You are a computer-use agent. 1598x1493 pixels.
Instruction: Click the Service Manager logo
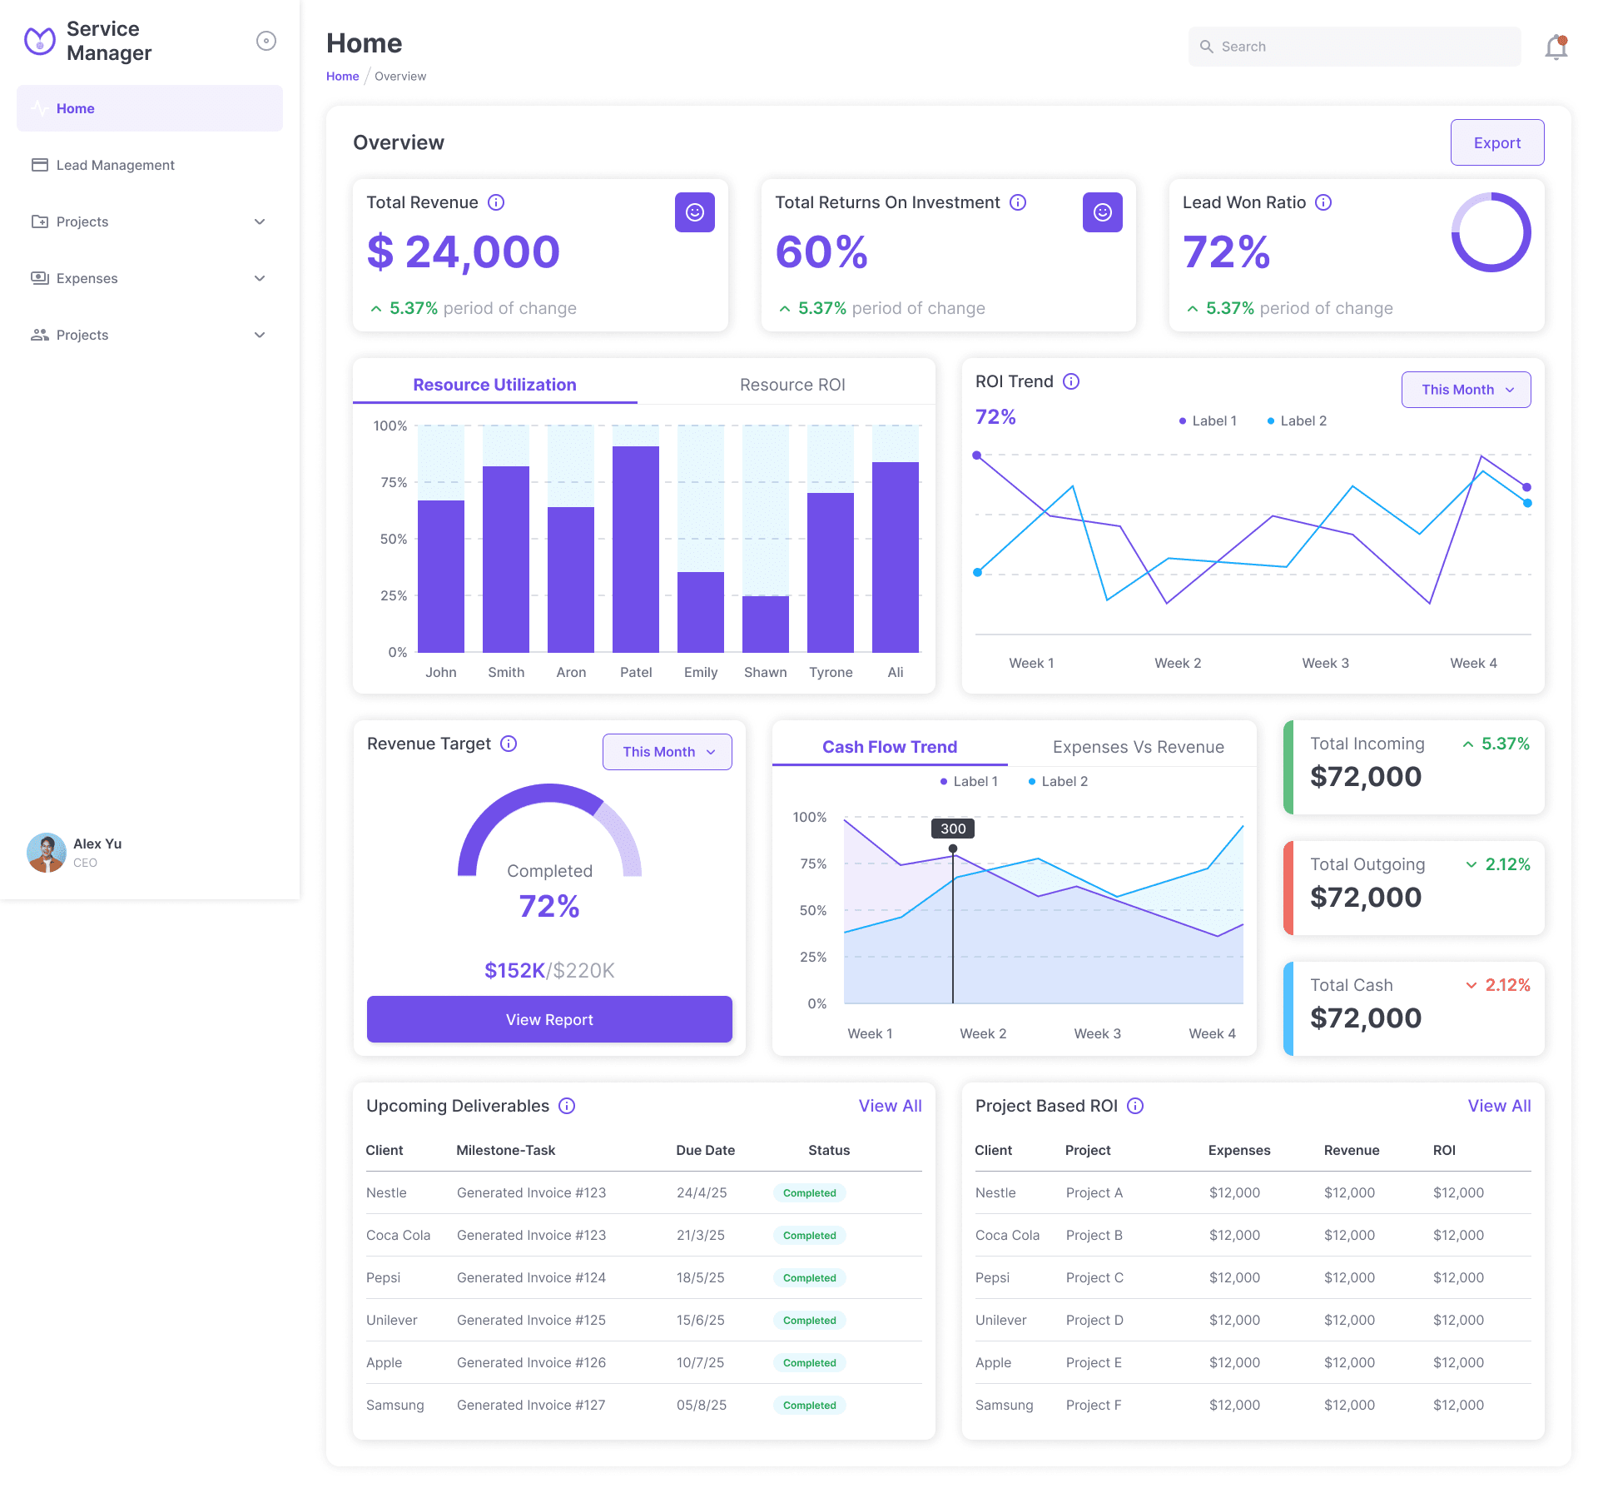pos(39,40)
